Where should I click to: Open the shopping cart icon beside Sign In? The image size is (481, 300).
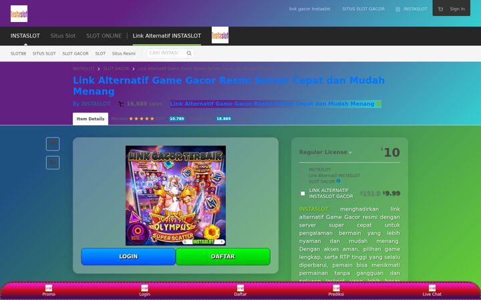click(440, 9)
